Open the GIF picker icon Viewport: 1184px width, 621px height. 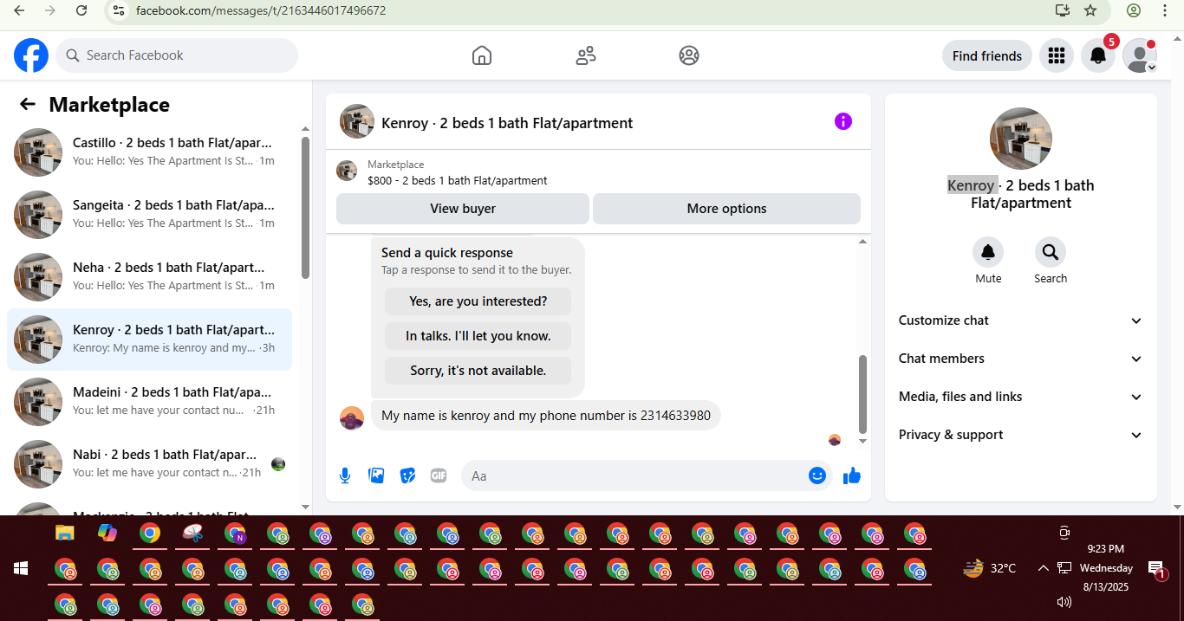(x=439, y=475)
